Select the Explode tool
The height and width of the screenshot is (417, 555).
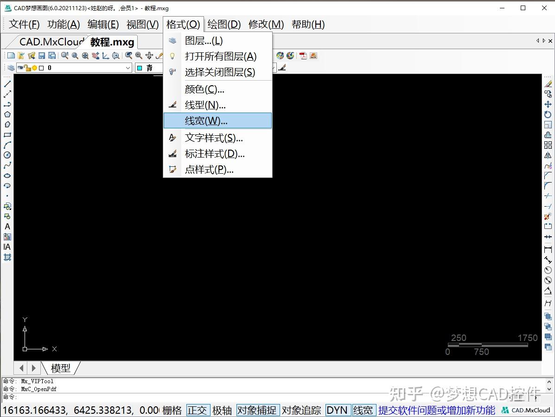[x=548, y=216]
